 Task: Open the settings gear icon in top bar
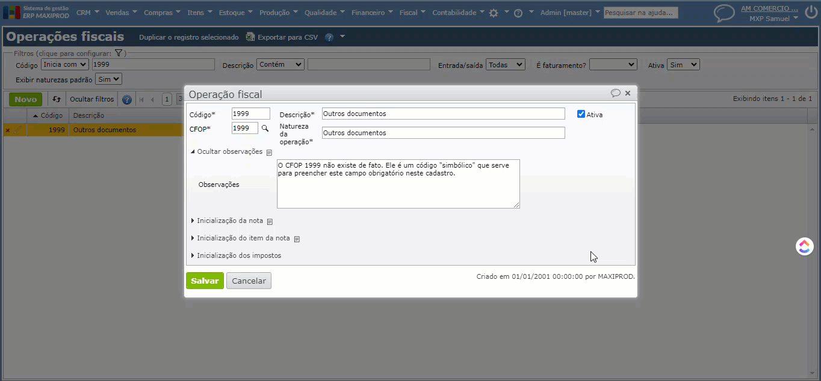pos(494,13)
